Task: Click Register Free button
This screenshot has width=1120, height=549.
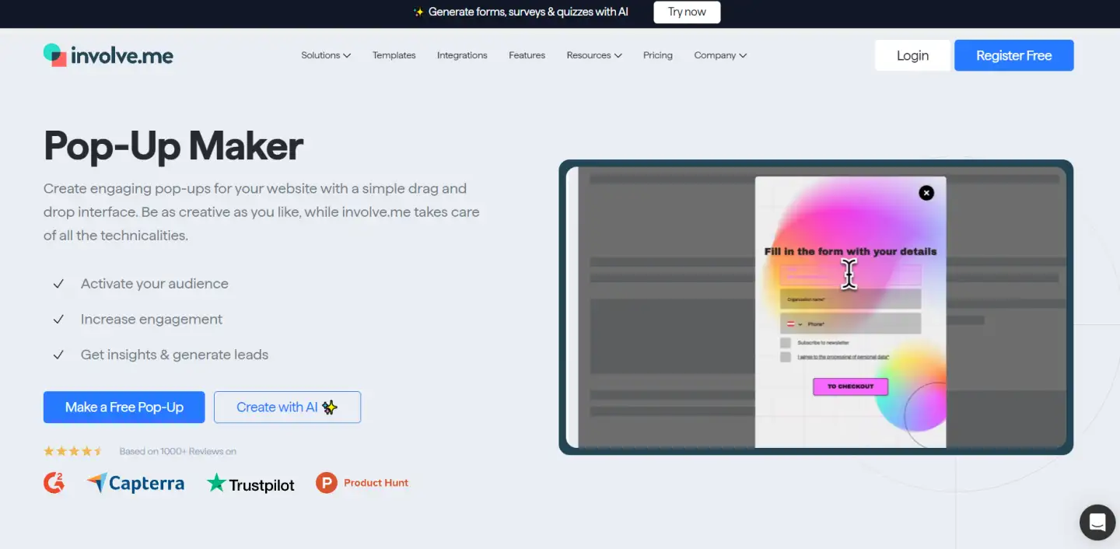Action: click(1013, 55)
